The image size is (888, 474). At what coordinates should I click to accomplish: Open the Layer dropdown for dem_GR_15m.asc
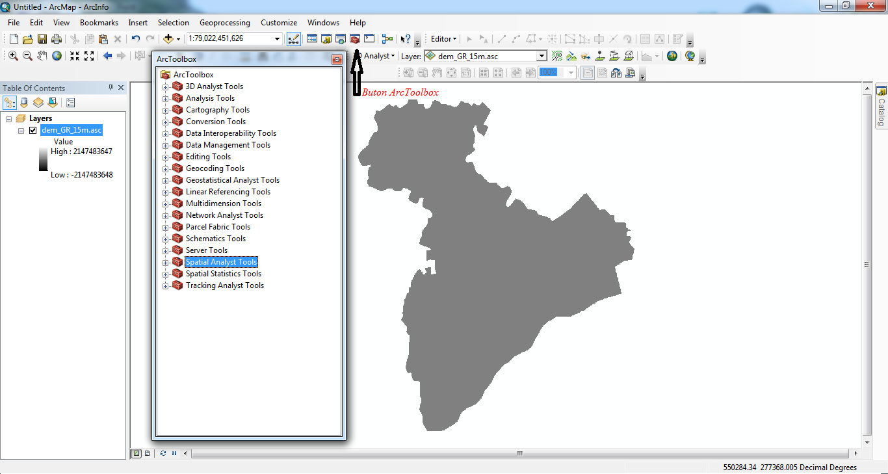pos(542,57)
